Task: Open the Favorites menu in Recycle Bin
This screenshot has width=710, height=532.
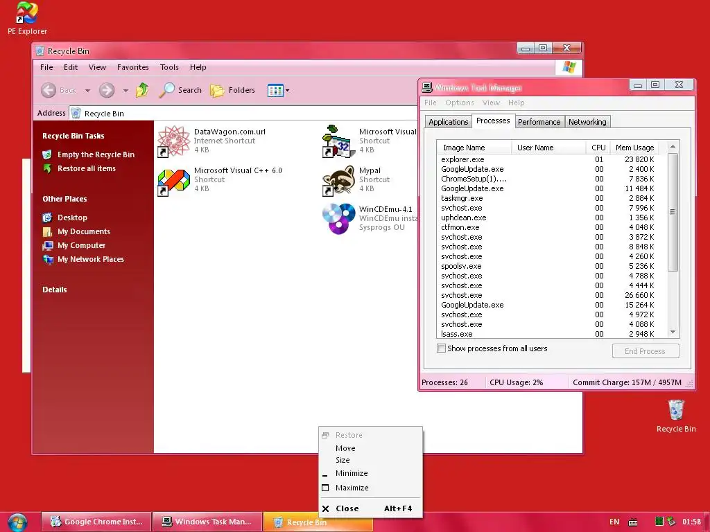Action: (x=132, y=67)
